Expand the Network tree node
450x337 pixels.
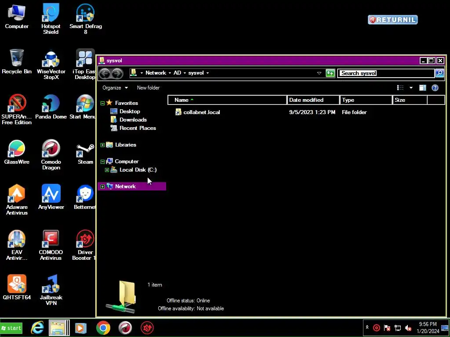click(102, 186)
